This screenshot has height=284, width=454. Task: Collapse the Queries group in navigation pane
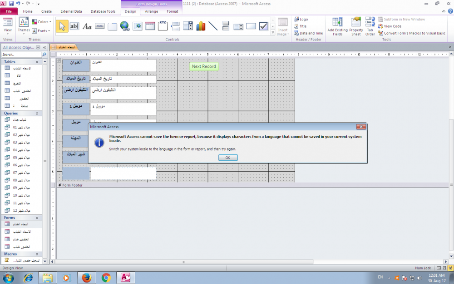37,113
